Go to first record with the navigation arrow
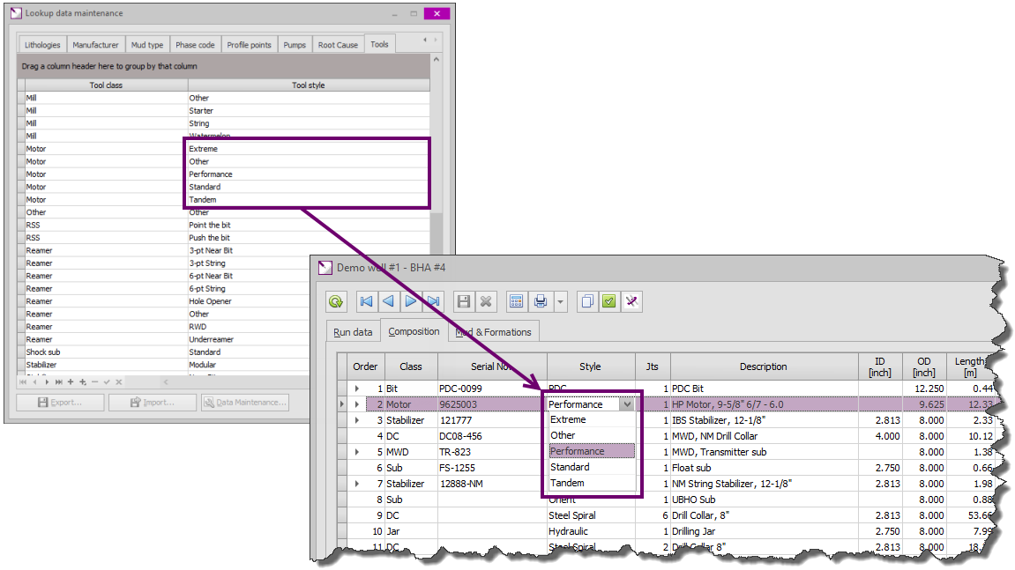Screen dimensions: 1015x570 coord(367,302)
